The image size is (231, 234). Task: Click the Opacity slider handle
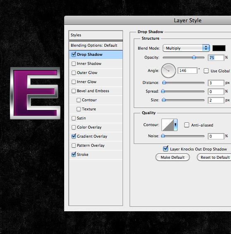tap(194, 57)
